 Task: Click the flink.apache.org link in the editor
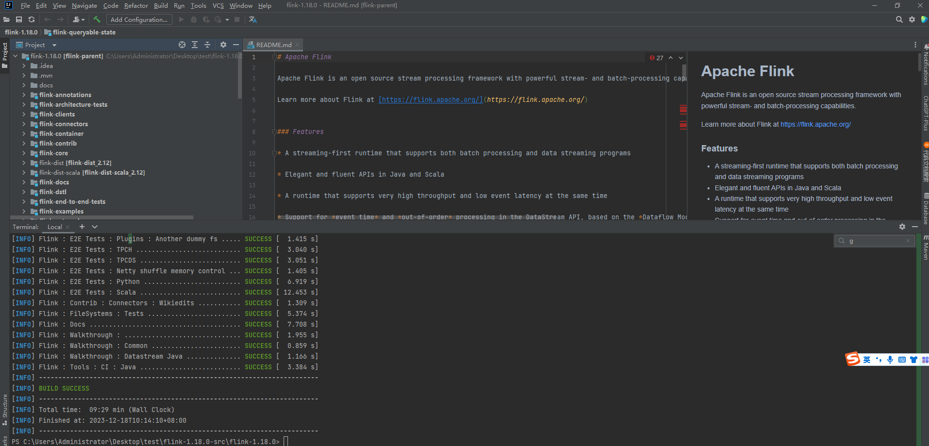tap(431, 99)
